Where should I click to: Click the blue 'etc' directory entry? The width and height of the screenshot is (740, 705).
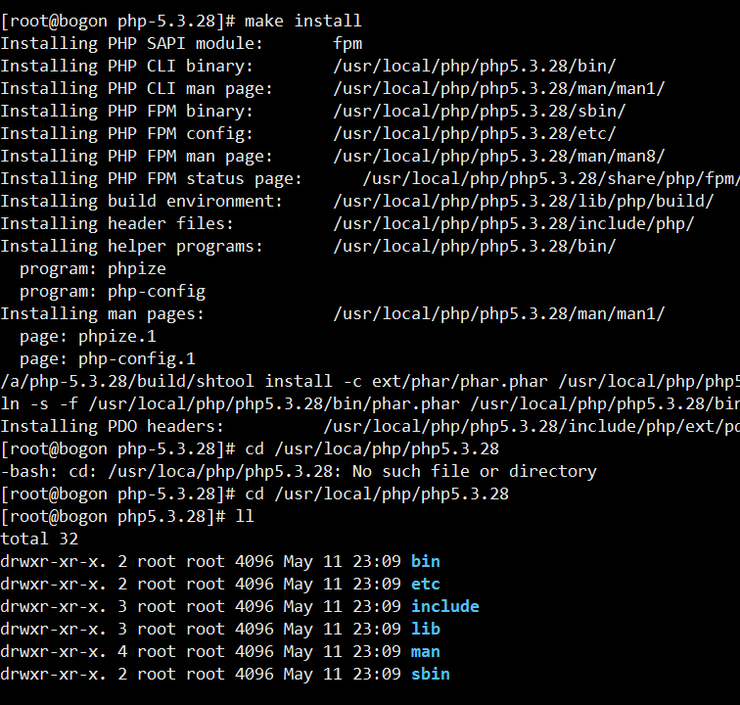tap(425, 584)
